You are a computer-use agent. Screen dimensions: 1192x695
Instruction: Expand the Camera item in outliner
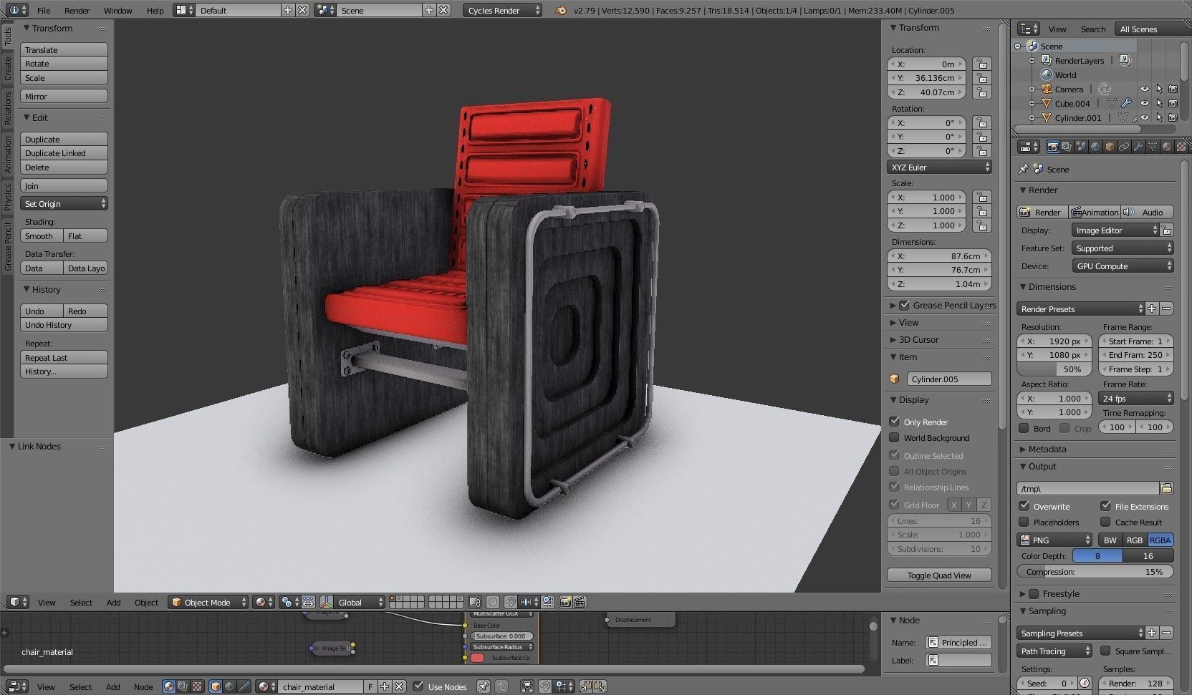click(x=1032, y=89)
